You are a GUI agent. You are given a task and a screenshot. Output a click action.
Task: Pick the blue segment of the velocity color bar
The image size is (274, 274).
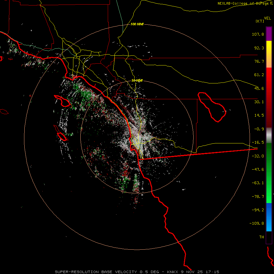[x=269, y=217]
